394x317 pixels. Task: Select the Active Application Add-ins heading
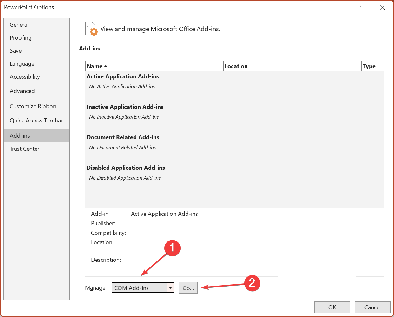(123, 76)
